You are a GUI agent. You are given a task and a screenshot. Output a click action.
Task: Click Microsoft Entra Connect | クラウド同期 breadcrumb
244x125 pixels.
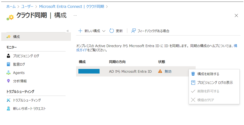pos(71,6)
